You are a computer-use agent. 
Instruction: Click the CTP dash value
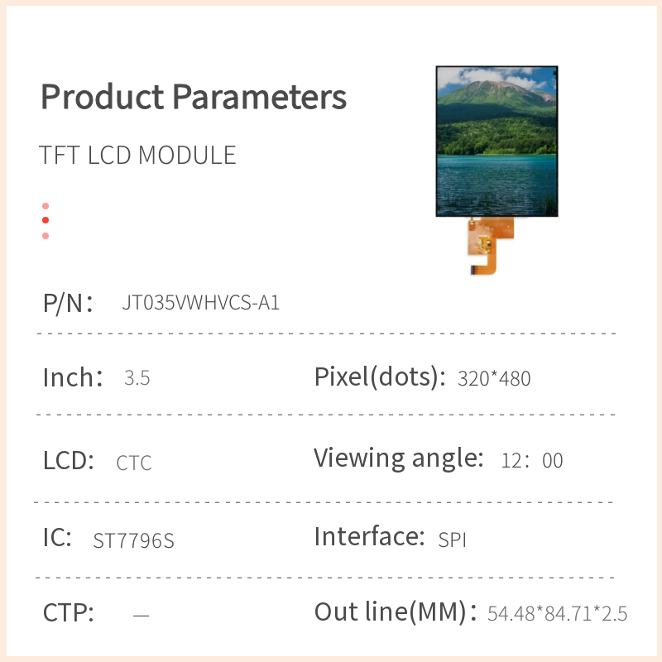click(x=141, y=615)
